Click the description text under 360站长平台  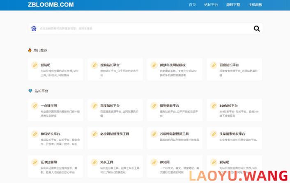(x=239, y=114)
